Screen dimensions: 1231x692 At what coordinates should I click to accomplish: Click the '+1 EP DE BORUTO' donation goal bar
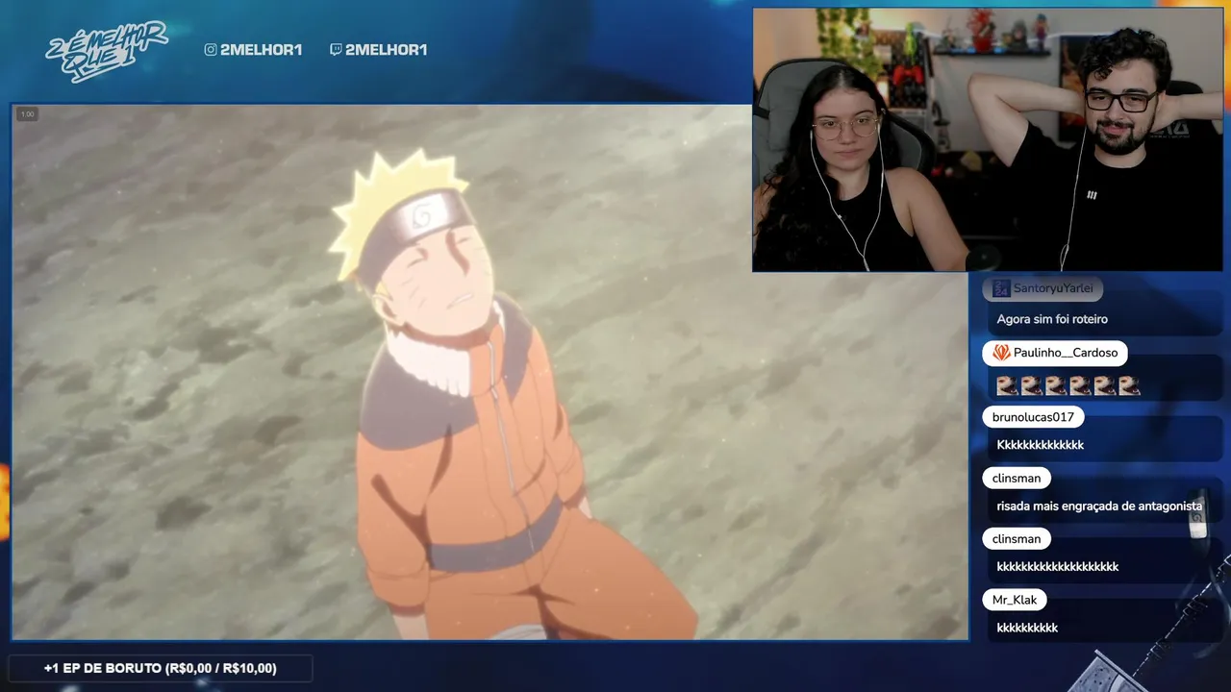coord(160,668)
